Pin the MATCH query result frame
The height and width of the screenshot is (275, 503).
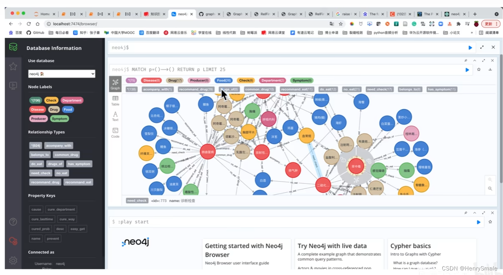pyautogui.click(x=466, y=61)
